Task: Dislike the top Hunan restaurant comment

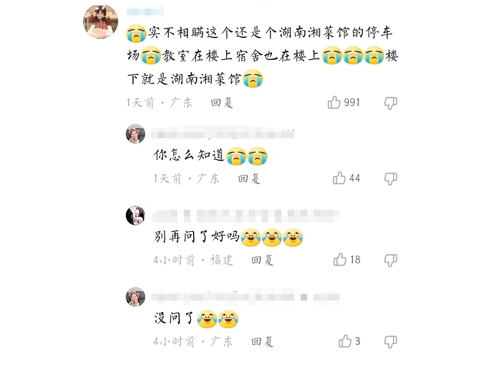Action: pos(390,103)
